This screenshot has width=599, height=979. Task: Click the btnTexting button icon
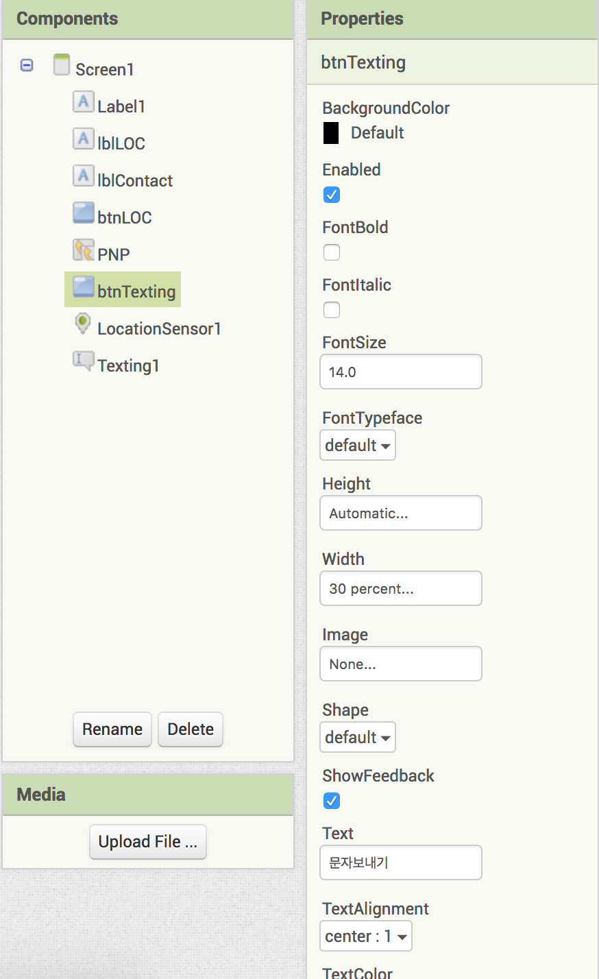(83, 287)
